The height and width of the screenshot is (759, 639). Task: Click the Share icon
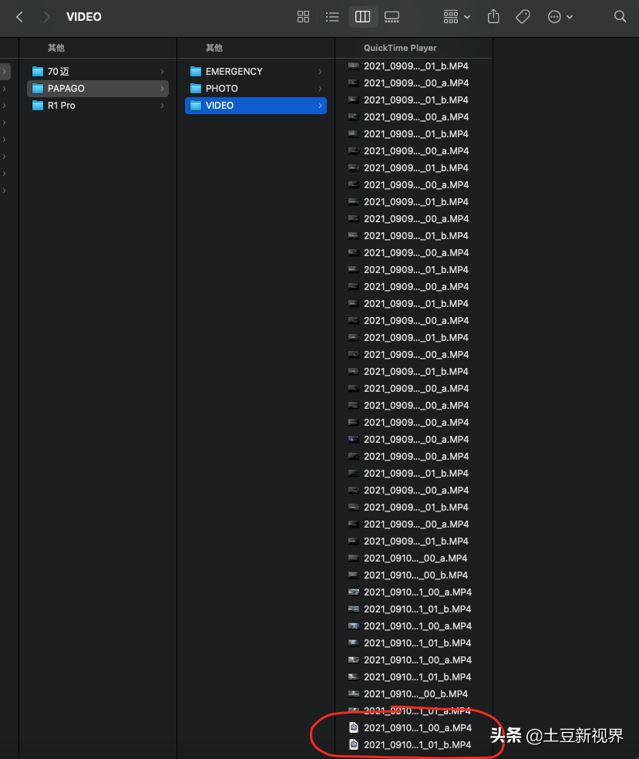pyautogui.click(x=494, y=17)
